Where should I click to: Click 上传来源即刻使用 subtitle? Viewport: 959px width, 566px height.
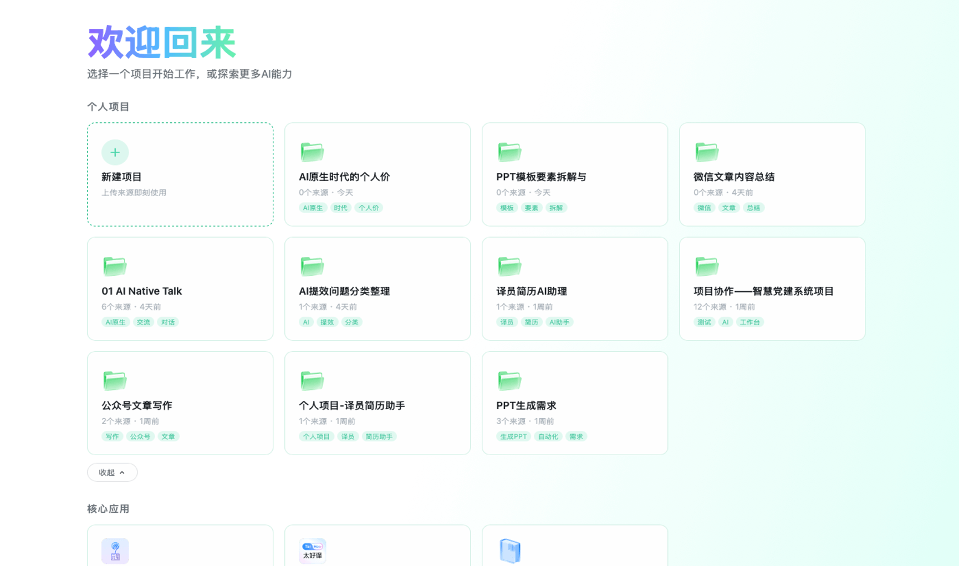[x=134, y=193]
